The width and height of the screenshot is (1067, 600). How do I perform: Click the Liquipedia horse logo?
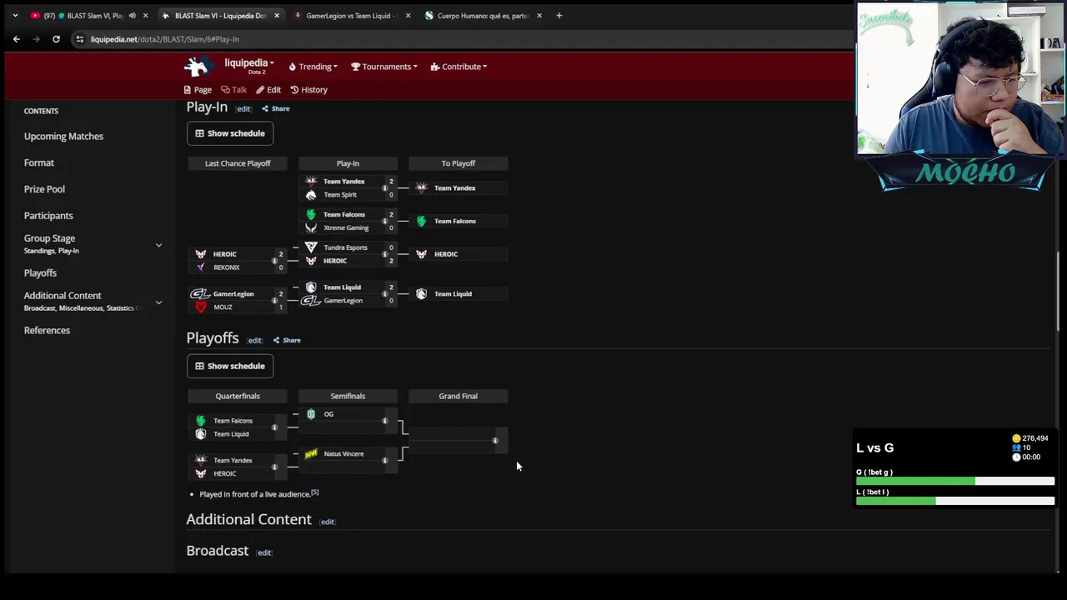click(x=198, y=67)
